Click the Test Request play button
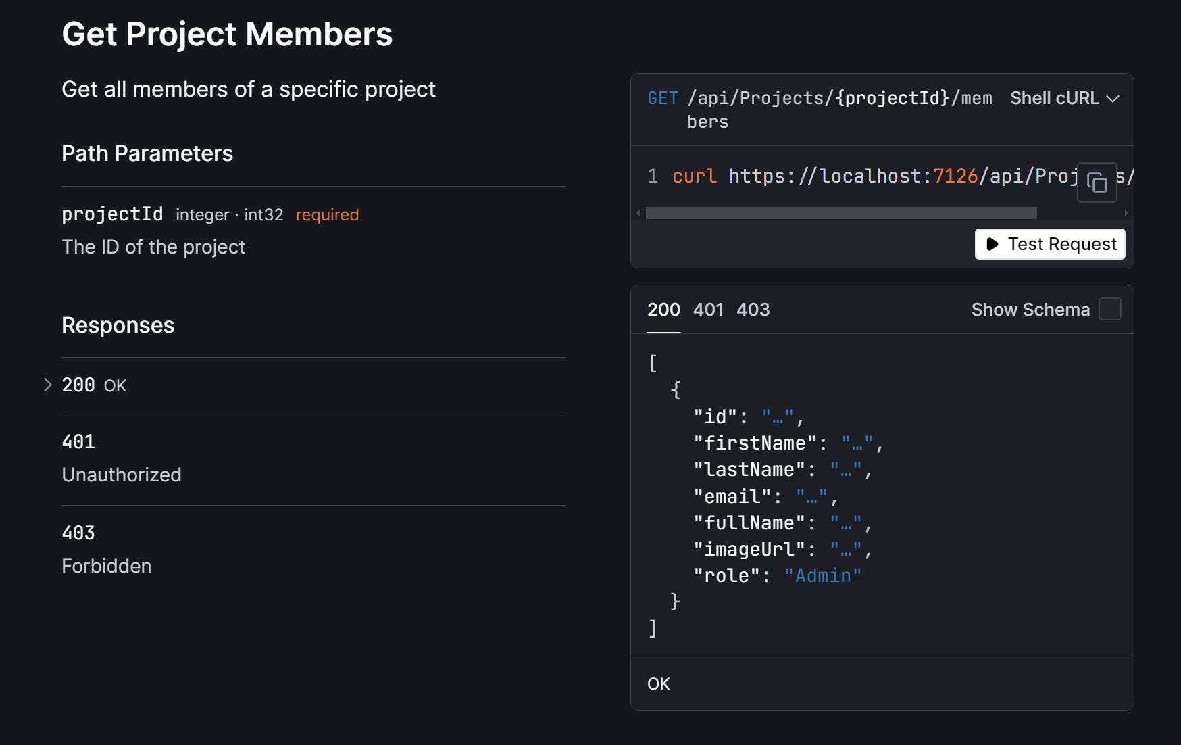 coord(1050,244)
